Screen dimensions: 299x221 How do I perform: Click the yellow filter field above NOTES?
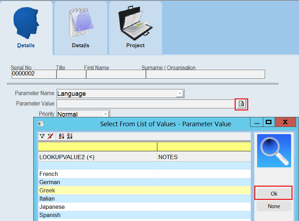(x=204, y=147)
